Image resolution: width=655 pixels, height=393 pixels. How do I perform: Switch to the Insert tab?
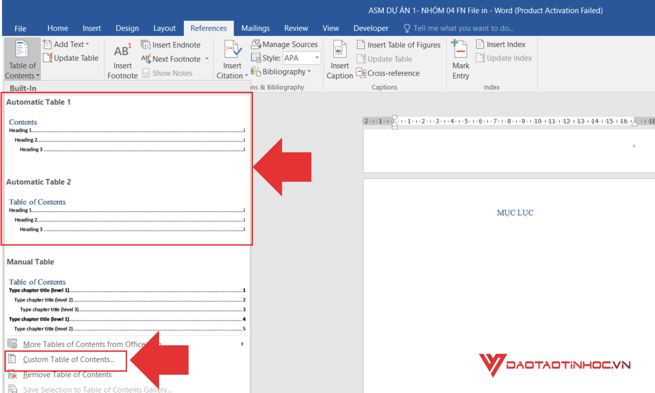(x=92, y=28)
